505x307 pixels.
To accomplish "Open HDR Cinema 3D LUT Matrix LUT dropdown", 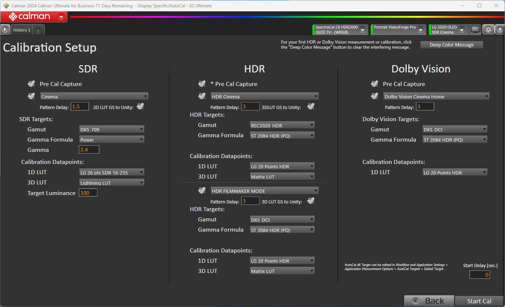I will [x=282, y=176].
